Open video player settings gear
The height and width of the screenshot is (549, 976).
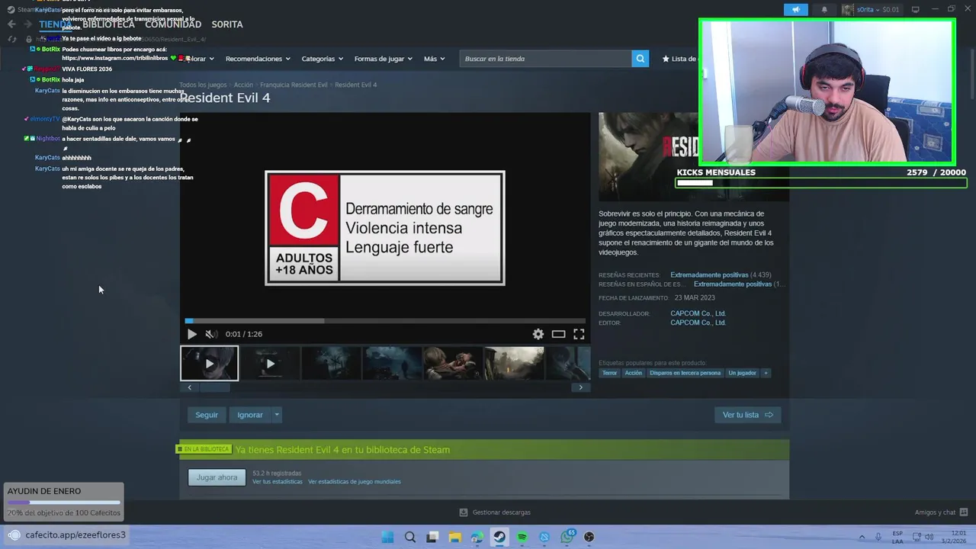coord(538,334)
